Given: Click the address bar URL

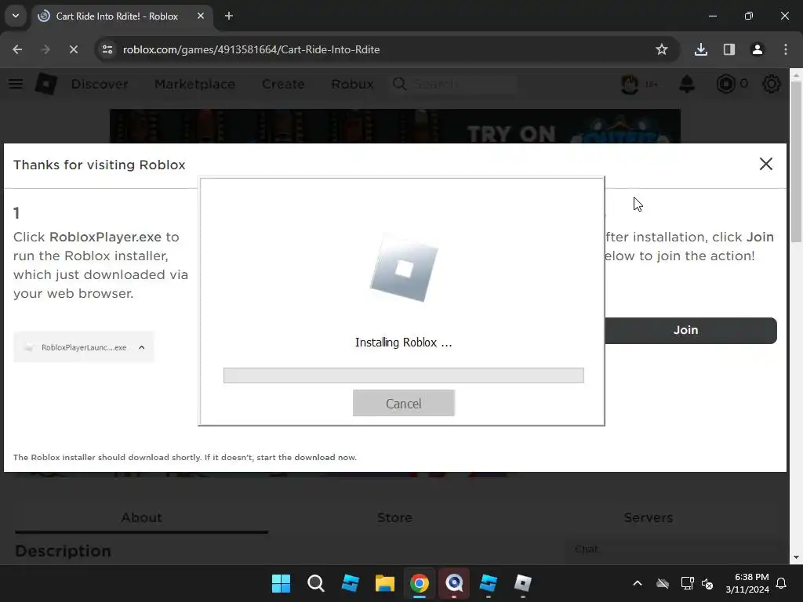Looking at the screenshot, I should pos(251,49).
